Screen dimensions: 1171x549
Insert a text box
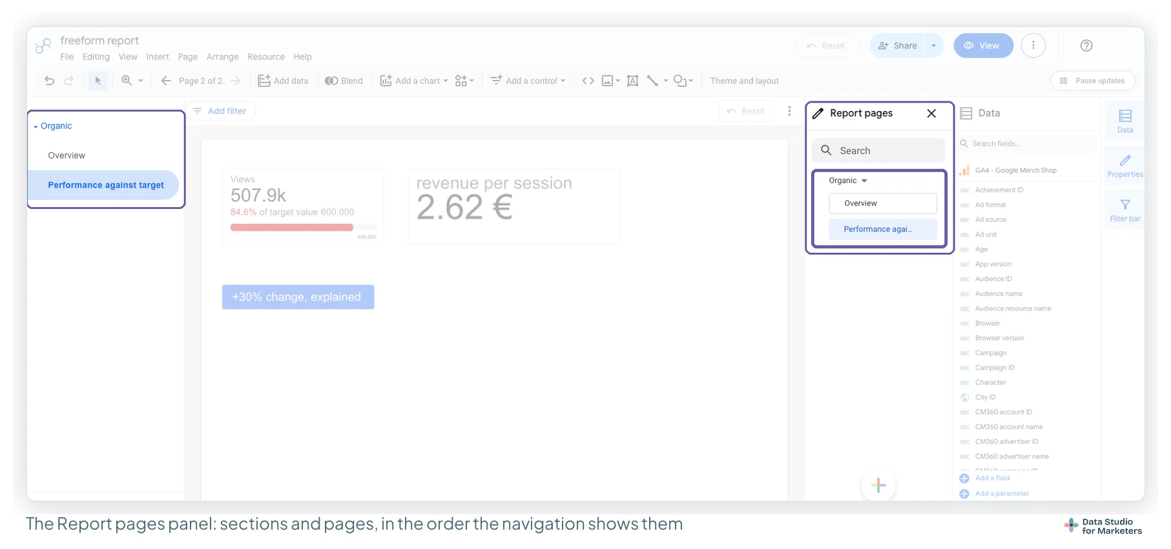633,81
